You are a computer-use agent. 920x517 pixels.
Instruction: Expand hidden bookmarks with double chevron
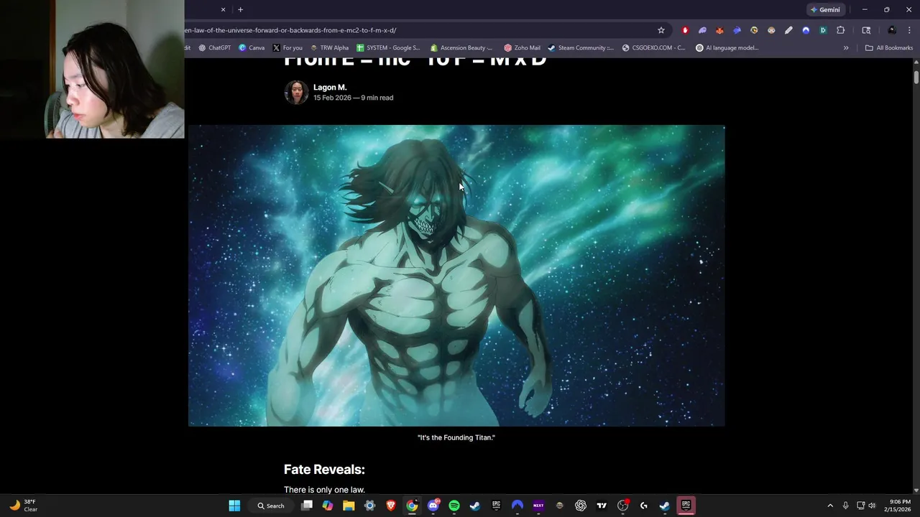coord(846,48)
